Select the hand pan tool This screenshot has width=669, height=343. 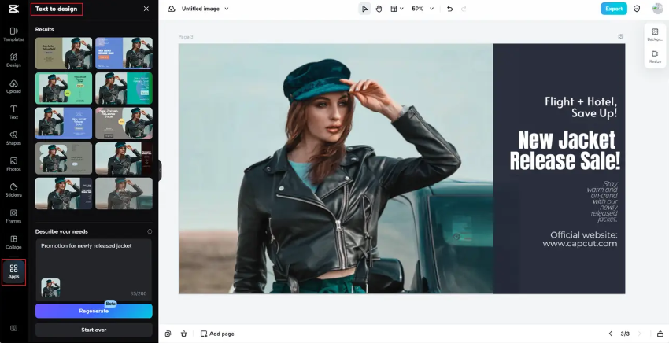[379, 9]
